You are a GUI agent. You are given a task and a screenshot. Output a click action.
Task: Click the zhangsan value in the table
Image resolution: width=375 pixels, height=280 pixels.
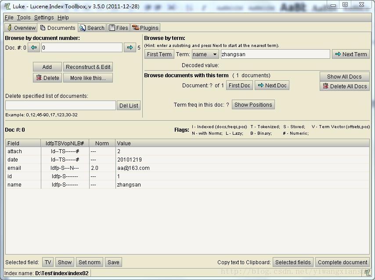(x=129, y=185)
